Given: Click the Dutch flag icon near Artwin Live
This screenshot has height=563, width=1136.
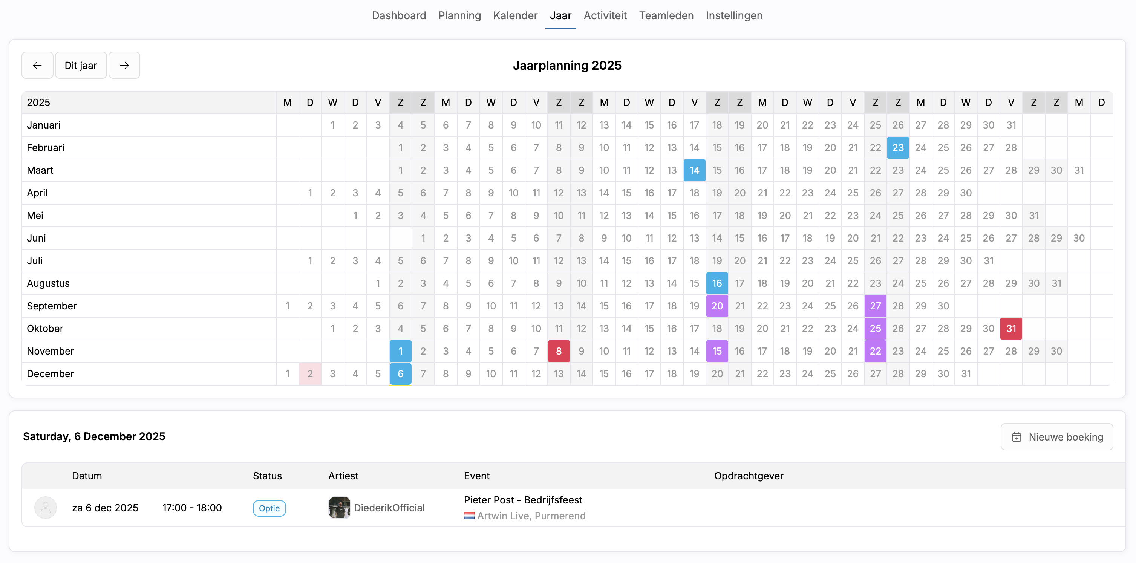Looking at the screenshot, I should [469, 516].
